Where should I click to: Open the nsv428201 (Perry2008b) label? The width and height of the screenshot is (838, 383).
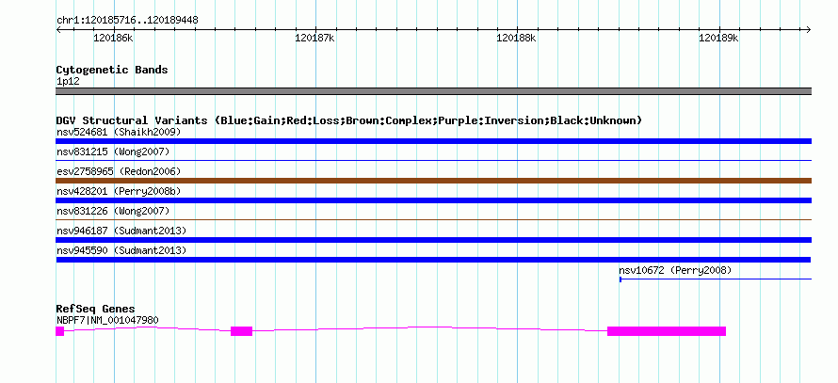click(119, 191)
